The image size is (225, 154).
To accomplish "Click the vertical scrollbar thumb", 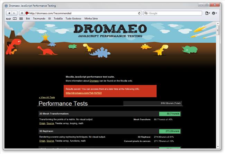I will (x=218, y=30).
